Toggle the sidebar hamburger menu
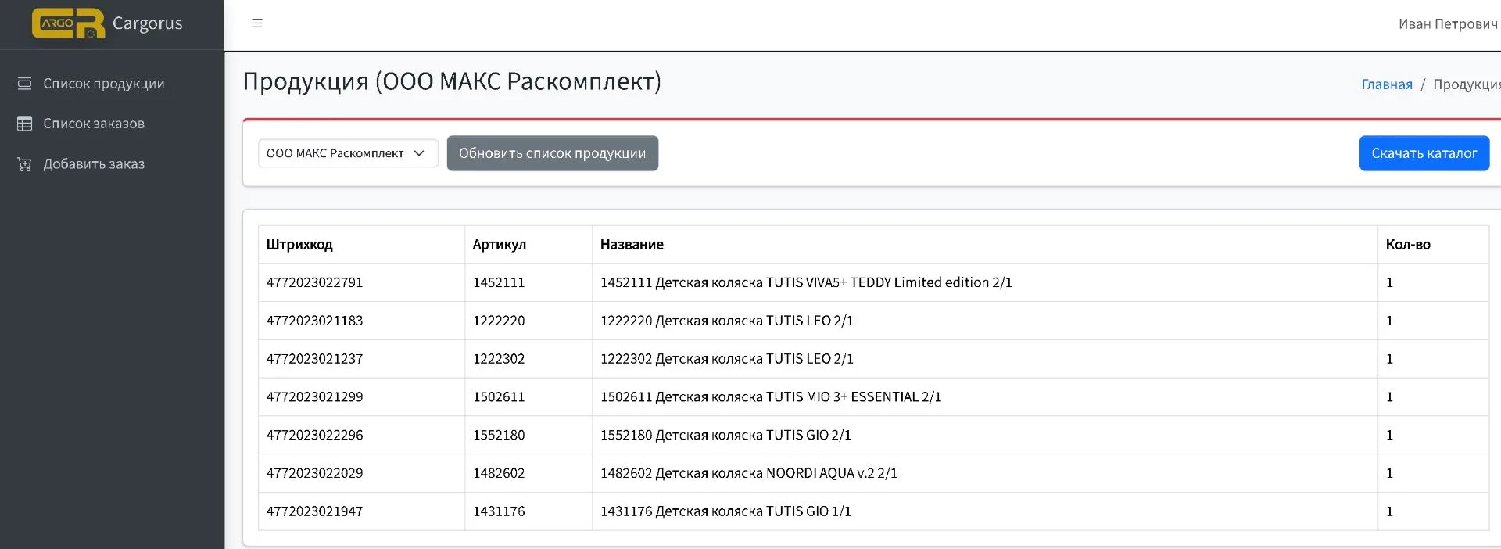1501x549 pixels. pos(257,23)
